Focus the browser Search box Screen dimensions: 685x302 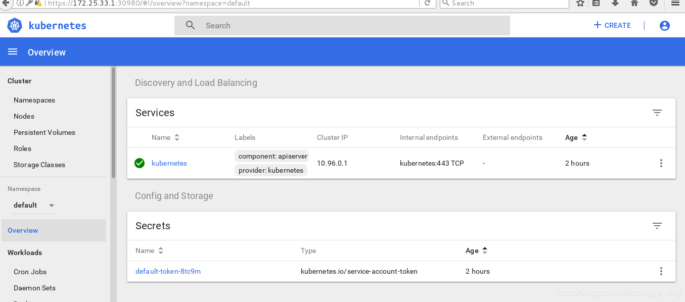pos(504,3)
